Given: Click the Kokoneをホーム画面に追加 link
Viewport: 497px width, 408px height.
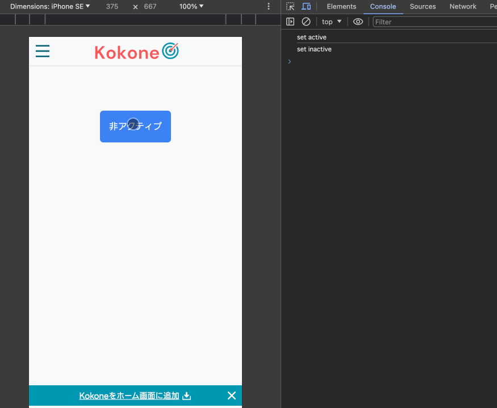Looking at the screenshot, I should (130, 396).
